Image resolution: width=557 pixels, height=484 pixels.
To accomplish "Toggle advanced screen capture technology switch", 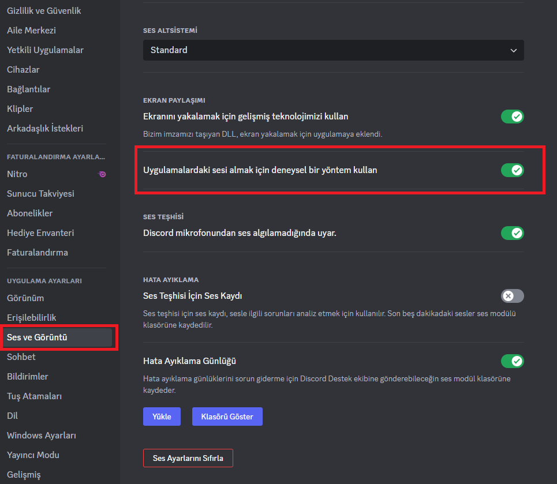I will (x=512, y=117).
